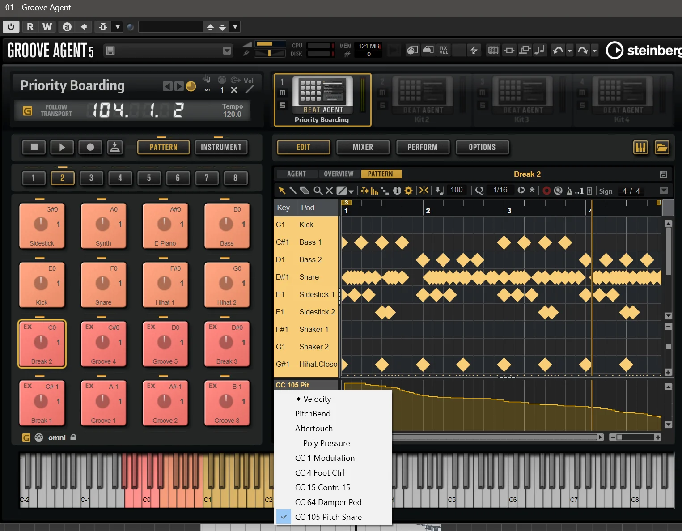Click the iterative Quantize Q icon
This screenshot has width=682, height=531.
click(x=479, y=191)
